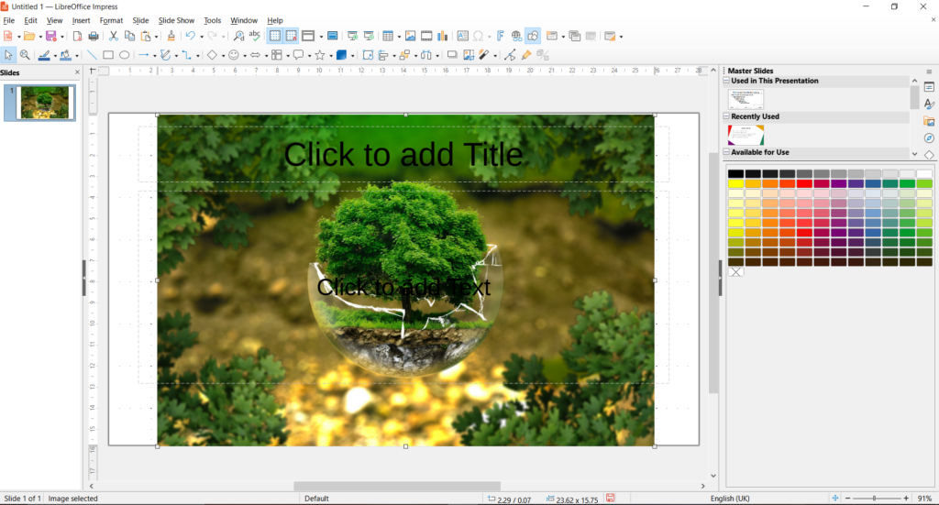
Task: Open the Navigator sidebar icon
Action: (x=929, y=138)
